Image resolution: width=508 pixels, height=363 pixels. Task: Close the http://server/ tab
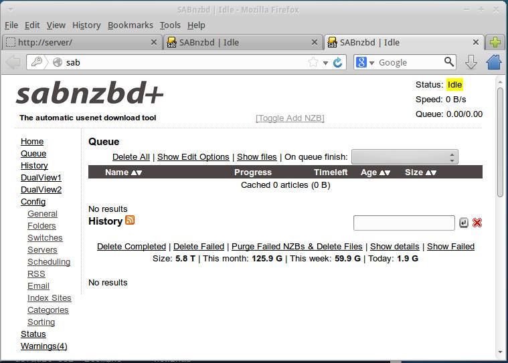click(154, 42)
